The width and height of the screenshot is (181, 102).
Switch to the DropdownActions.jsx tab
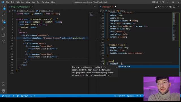click(20, 7)
